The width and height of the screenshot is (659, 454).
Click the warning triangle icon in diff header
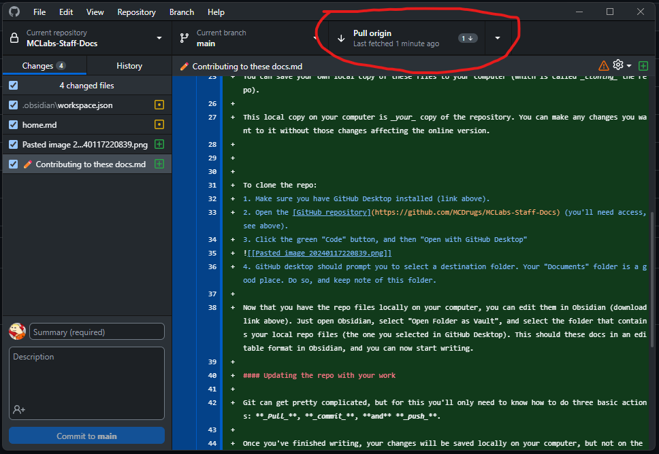pyautogui.click(x=604, y=66)
